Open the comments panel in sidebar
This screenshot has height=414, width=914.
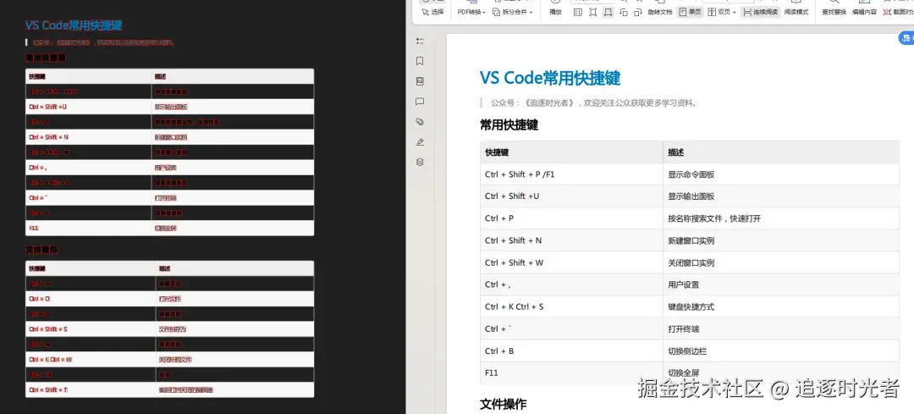click(420, 102)
